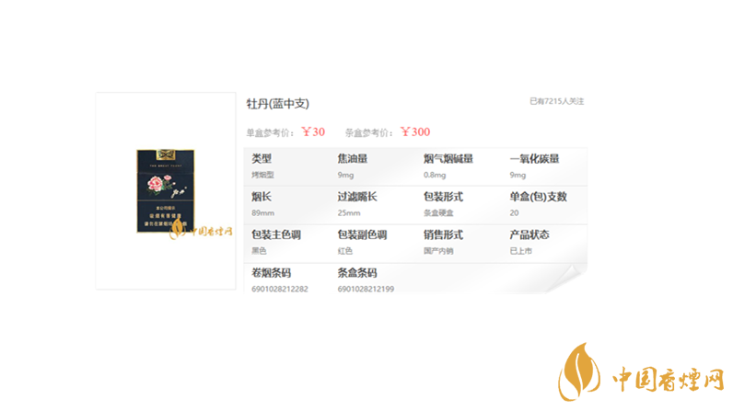Click the 过滤嘴长 spec label
Screen dimensions: 733x411
coord(356,197)
